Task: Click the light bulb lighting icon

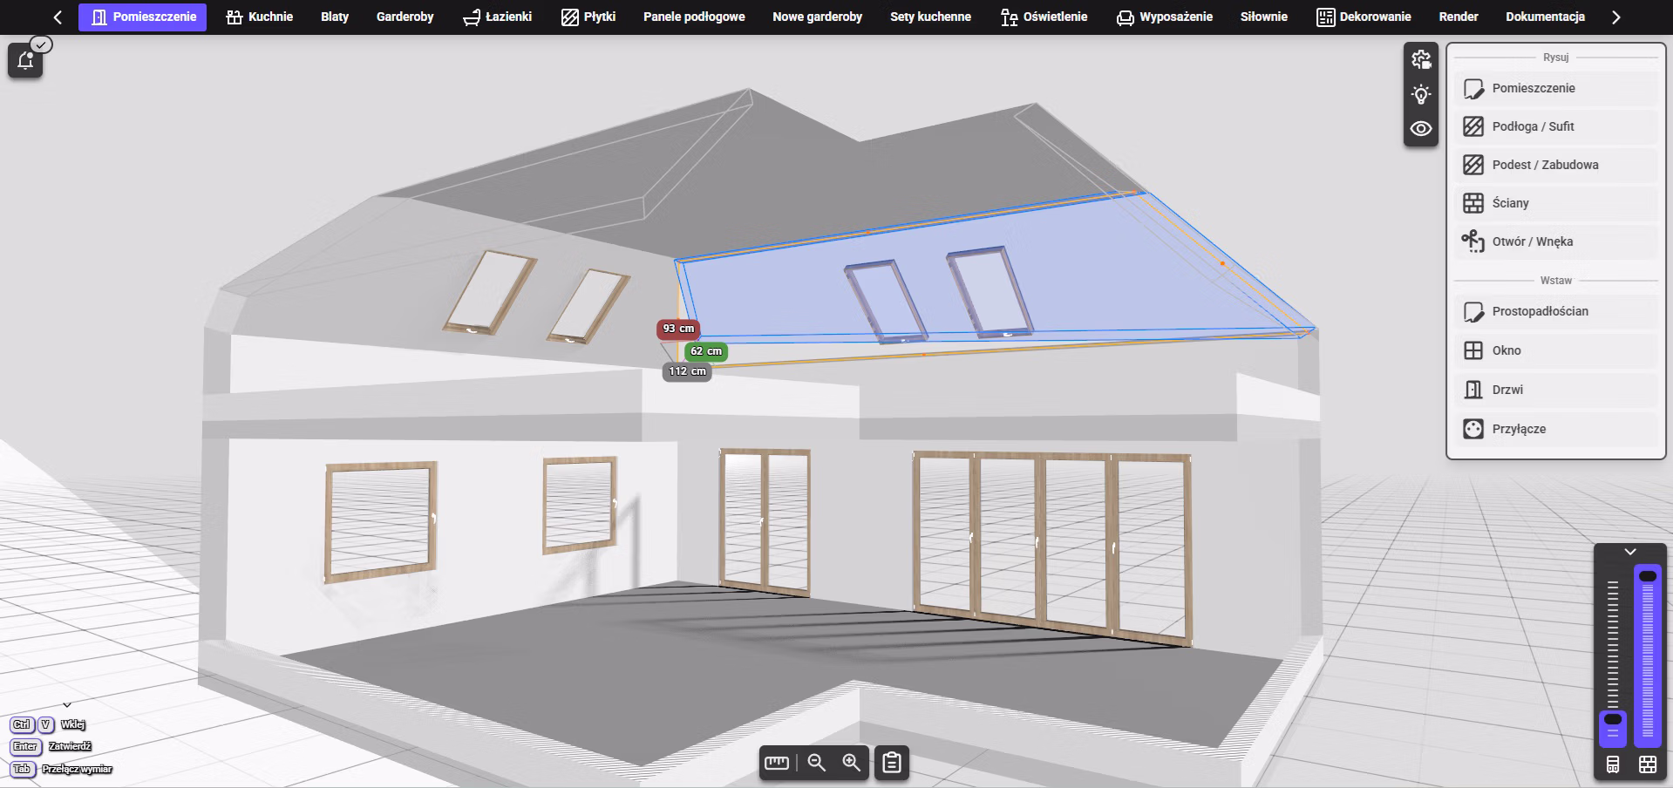Action: point(1421,94)
